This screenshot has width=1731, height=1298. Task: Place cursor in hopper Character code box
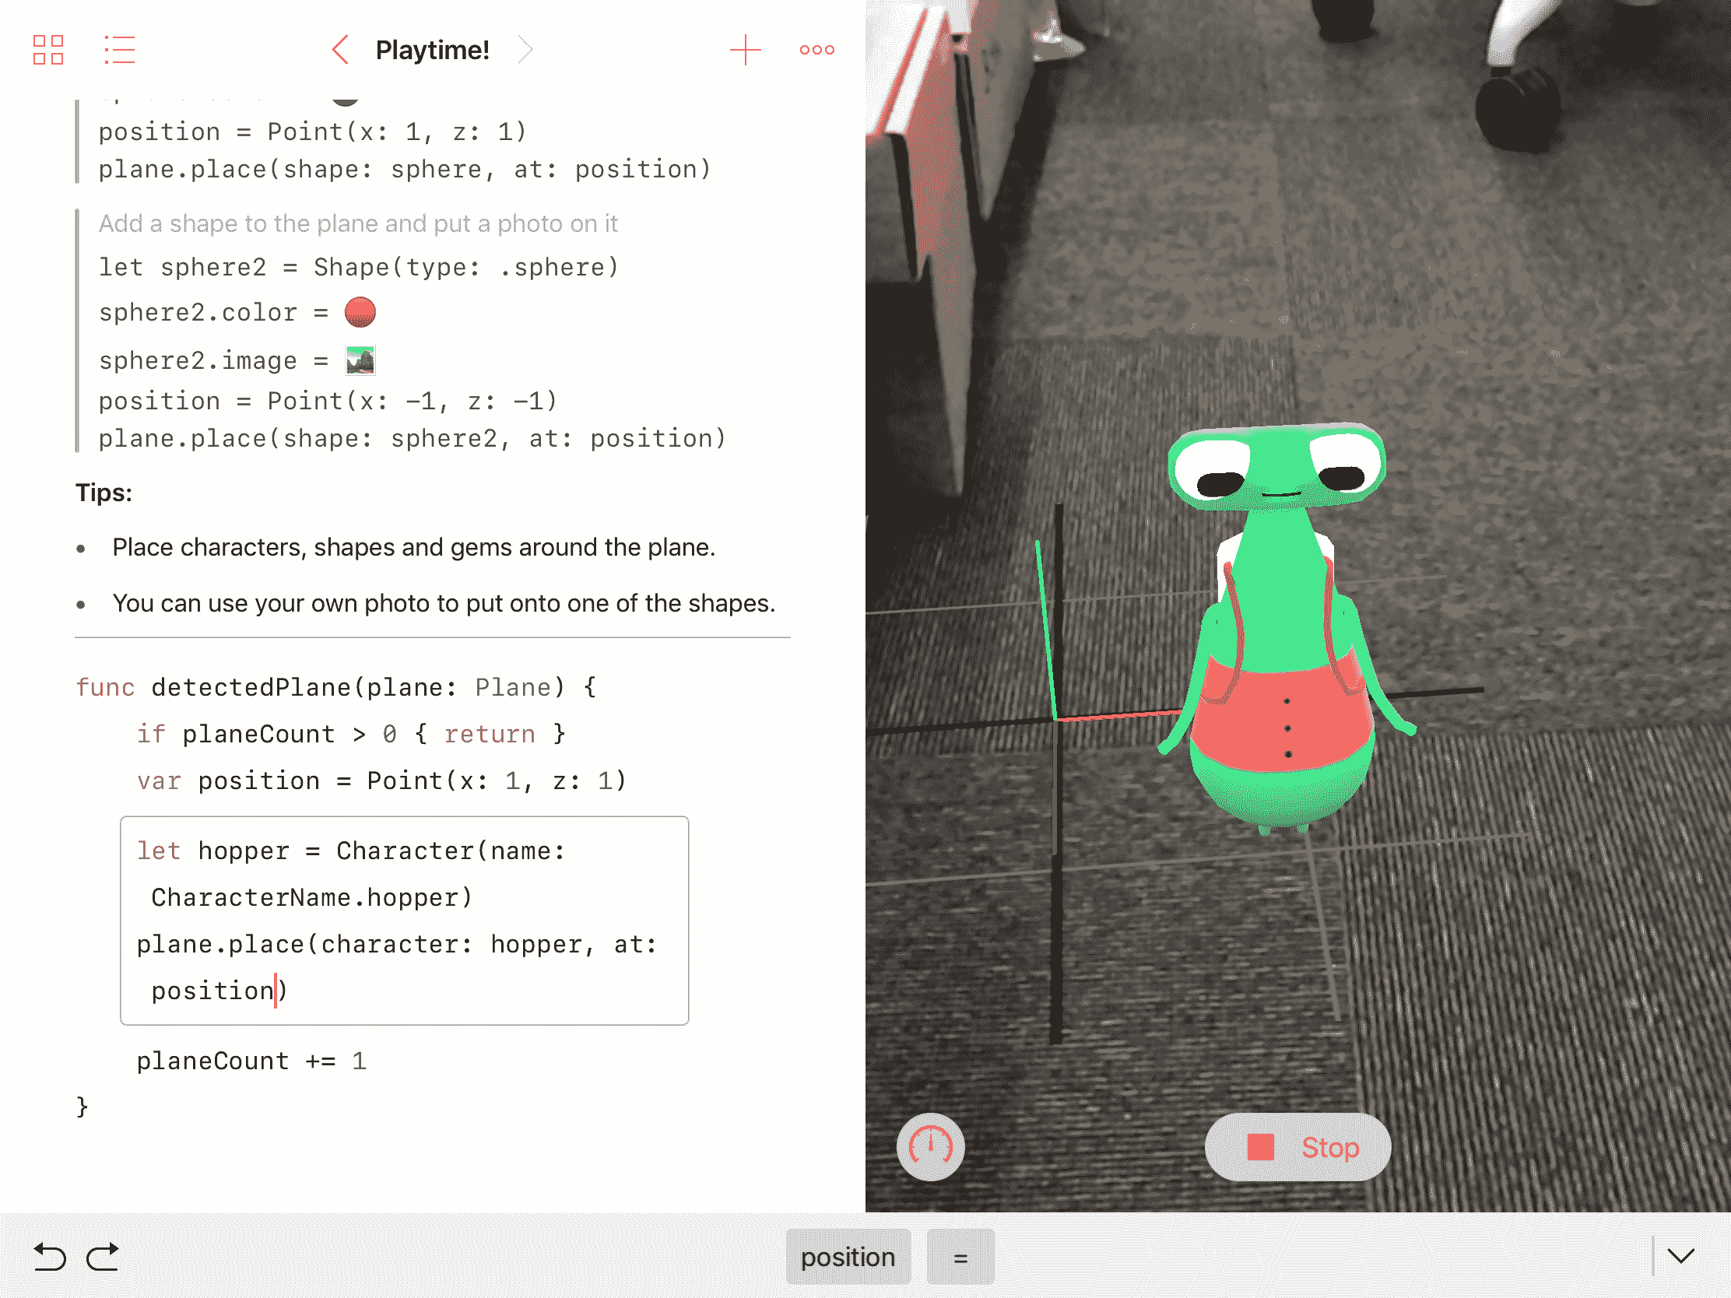click(404, 920)
